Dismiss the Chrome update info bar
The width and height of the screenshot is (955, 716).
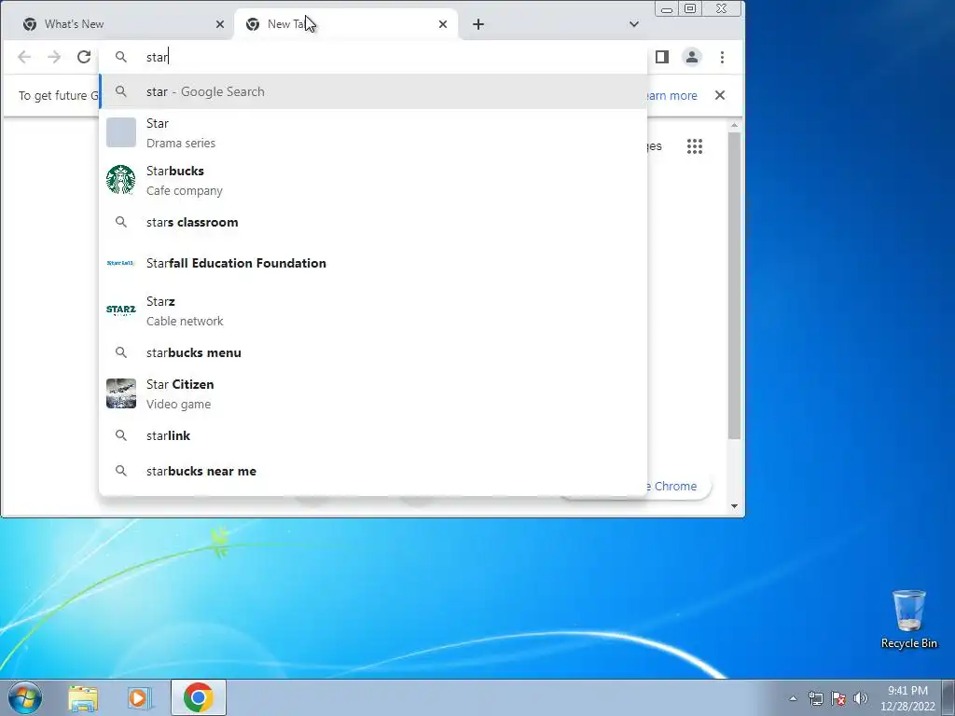(720, 95)
